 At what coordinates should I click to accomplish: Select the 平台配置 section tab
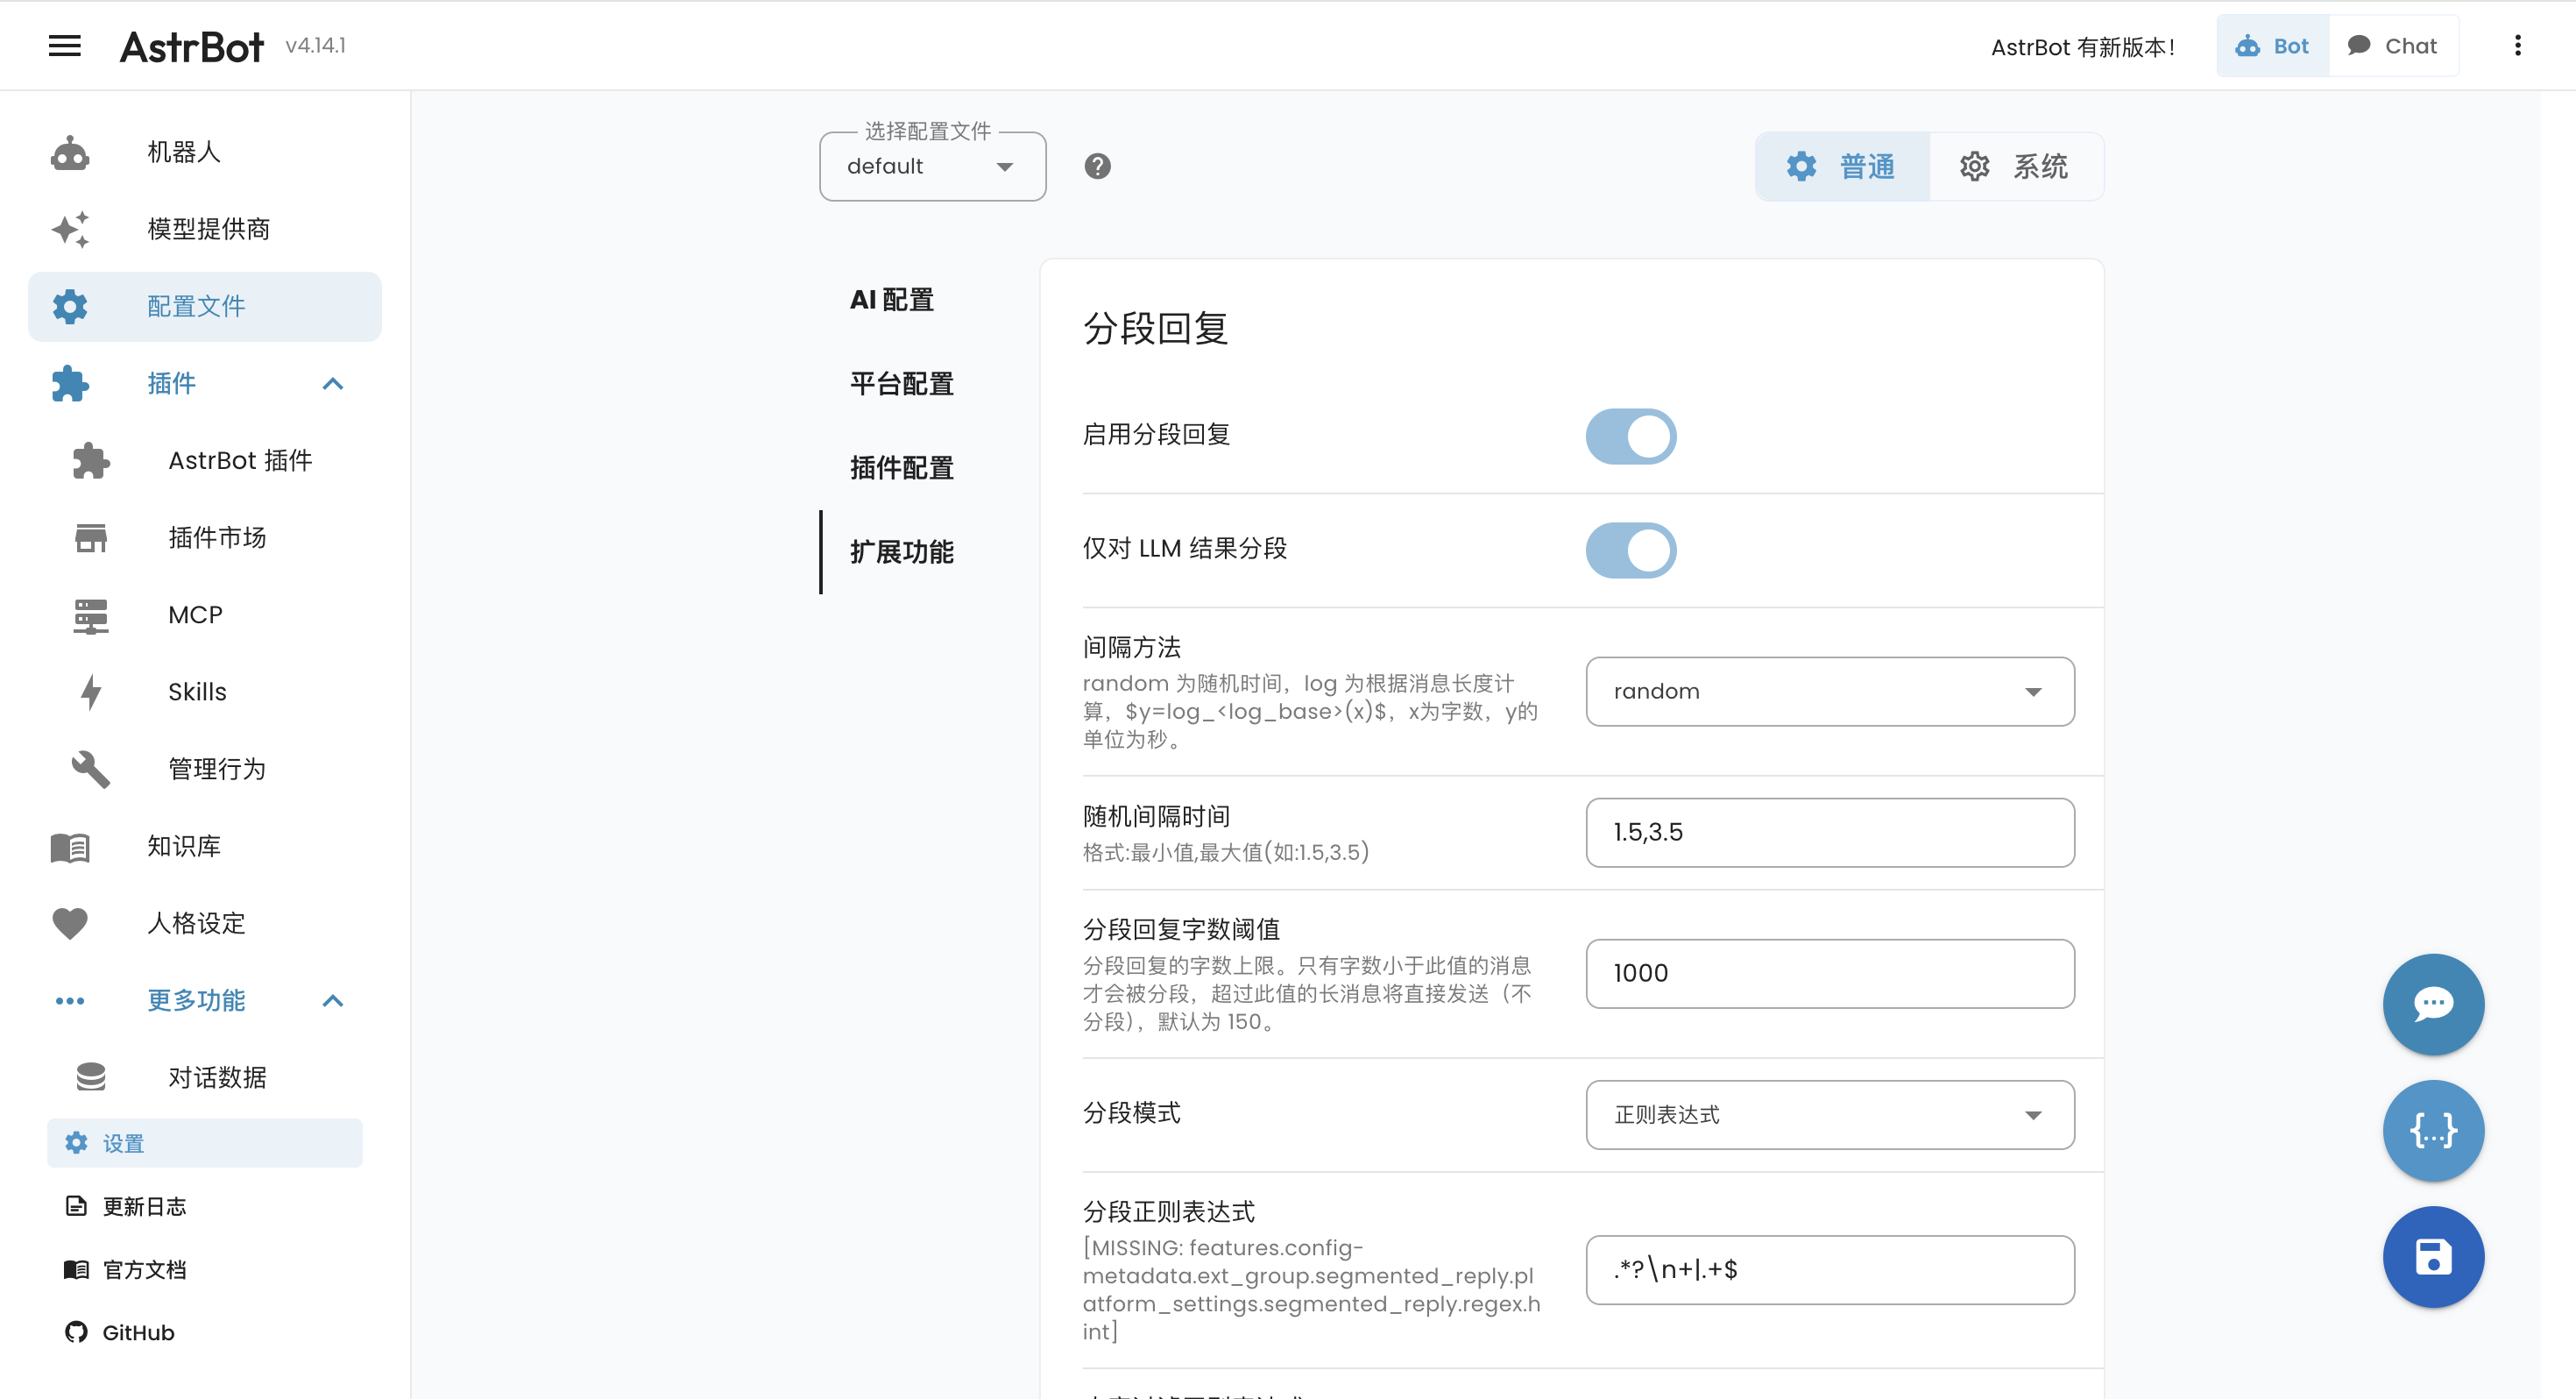tap(900, 384)
